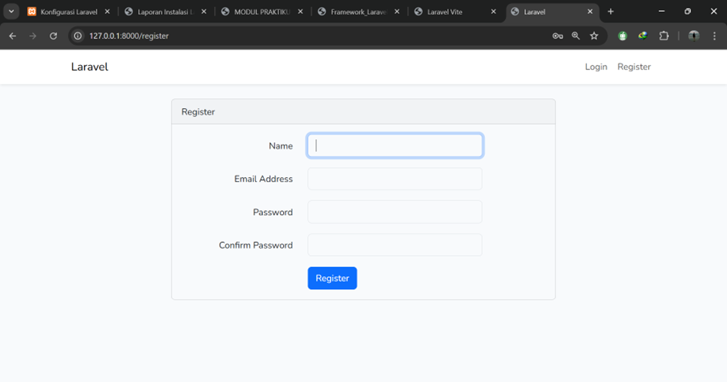
Task: Open the Register link in the navbar
Action: pyautogui.click(x=634, y=67)
